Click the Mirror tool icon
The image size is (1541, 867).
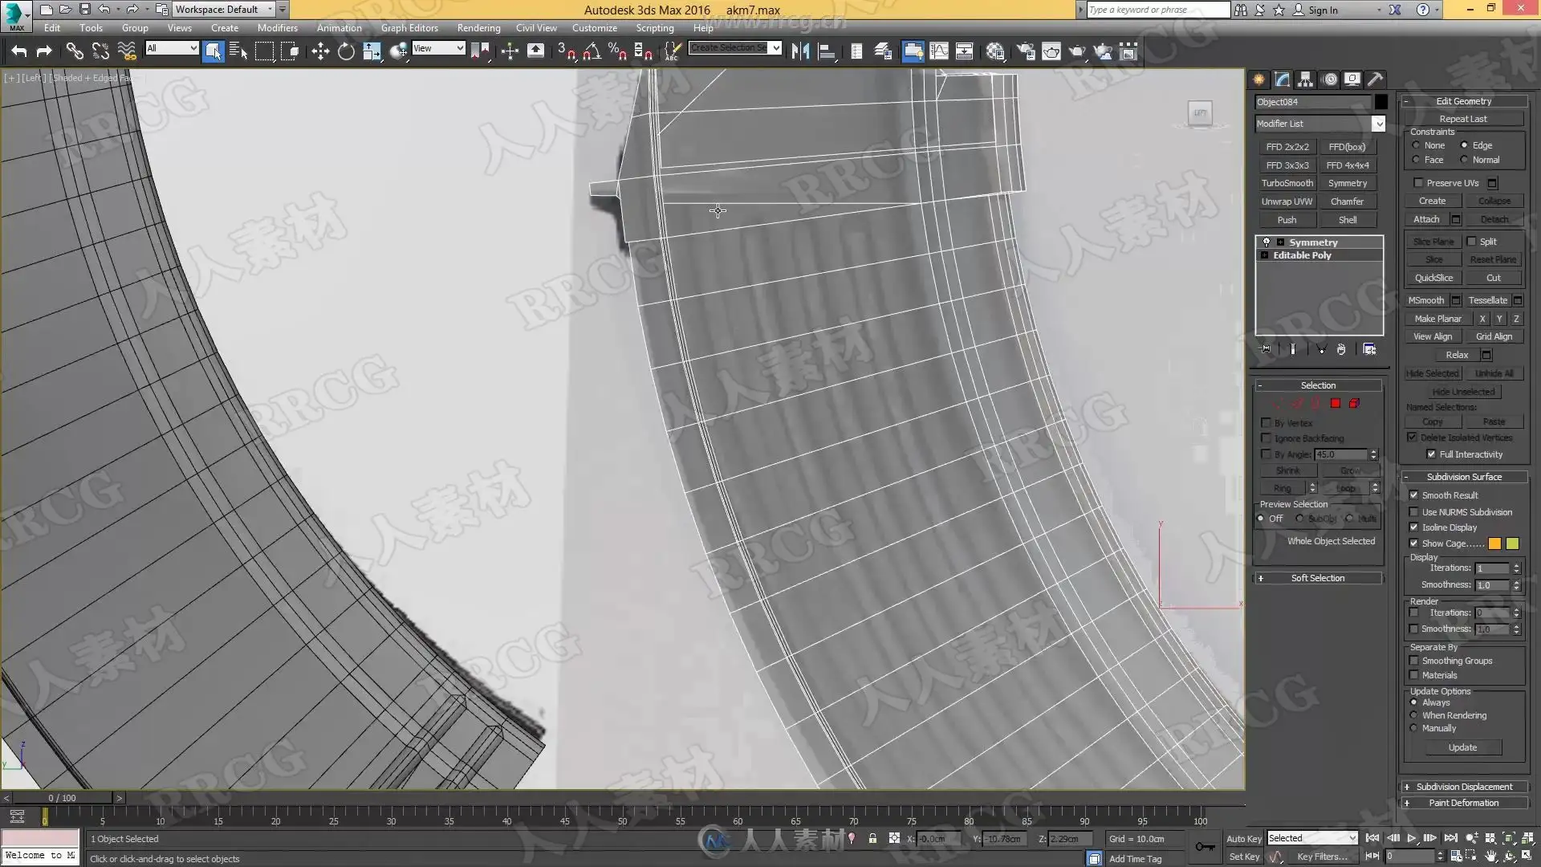800,52
